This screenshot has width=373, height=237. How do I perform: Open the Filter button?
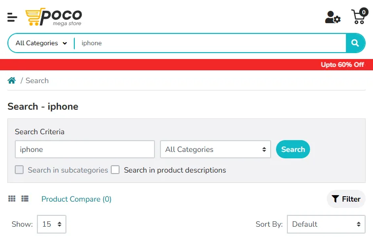(346, 199)
